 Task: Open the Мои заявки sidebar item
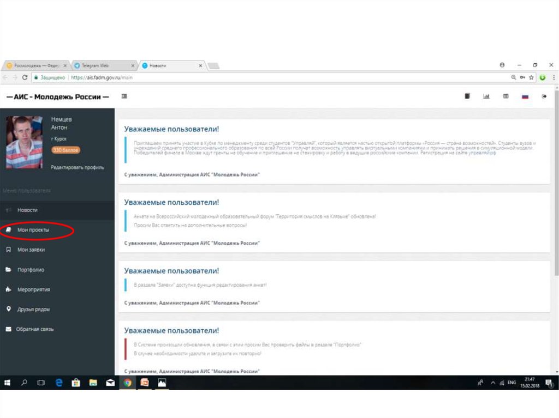(57, 250)
